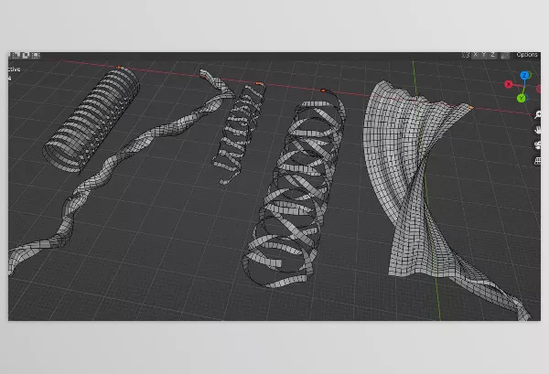Toggle Z axis mirror in header

(491, 56)
